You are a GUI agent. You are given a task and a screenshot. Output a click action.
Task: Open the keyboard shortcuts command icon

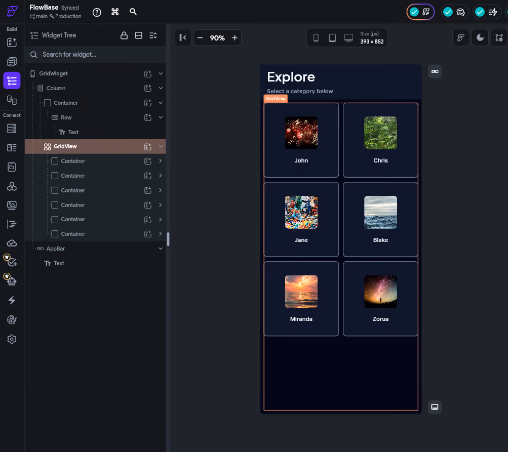(115, 12)
